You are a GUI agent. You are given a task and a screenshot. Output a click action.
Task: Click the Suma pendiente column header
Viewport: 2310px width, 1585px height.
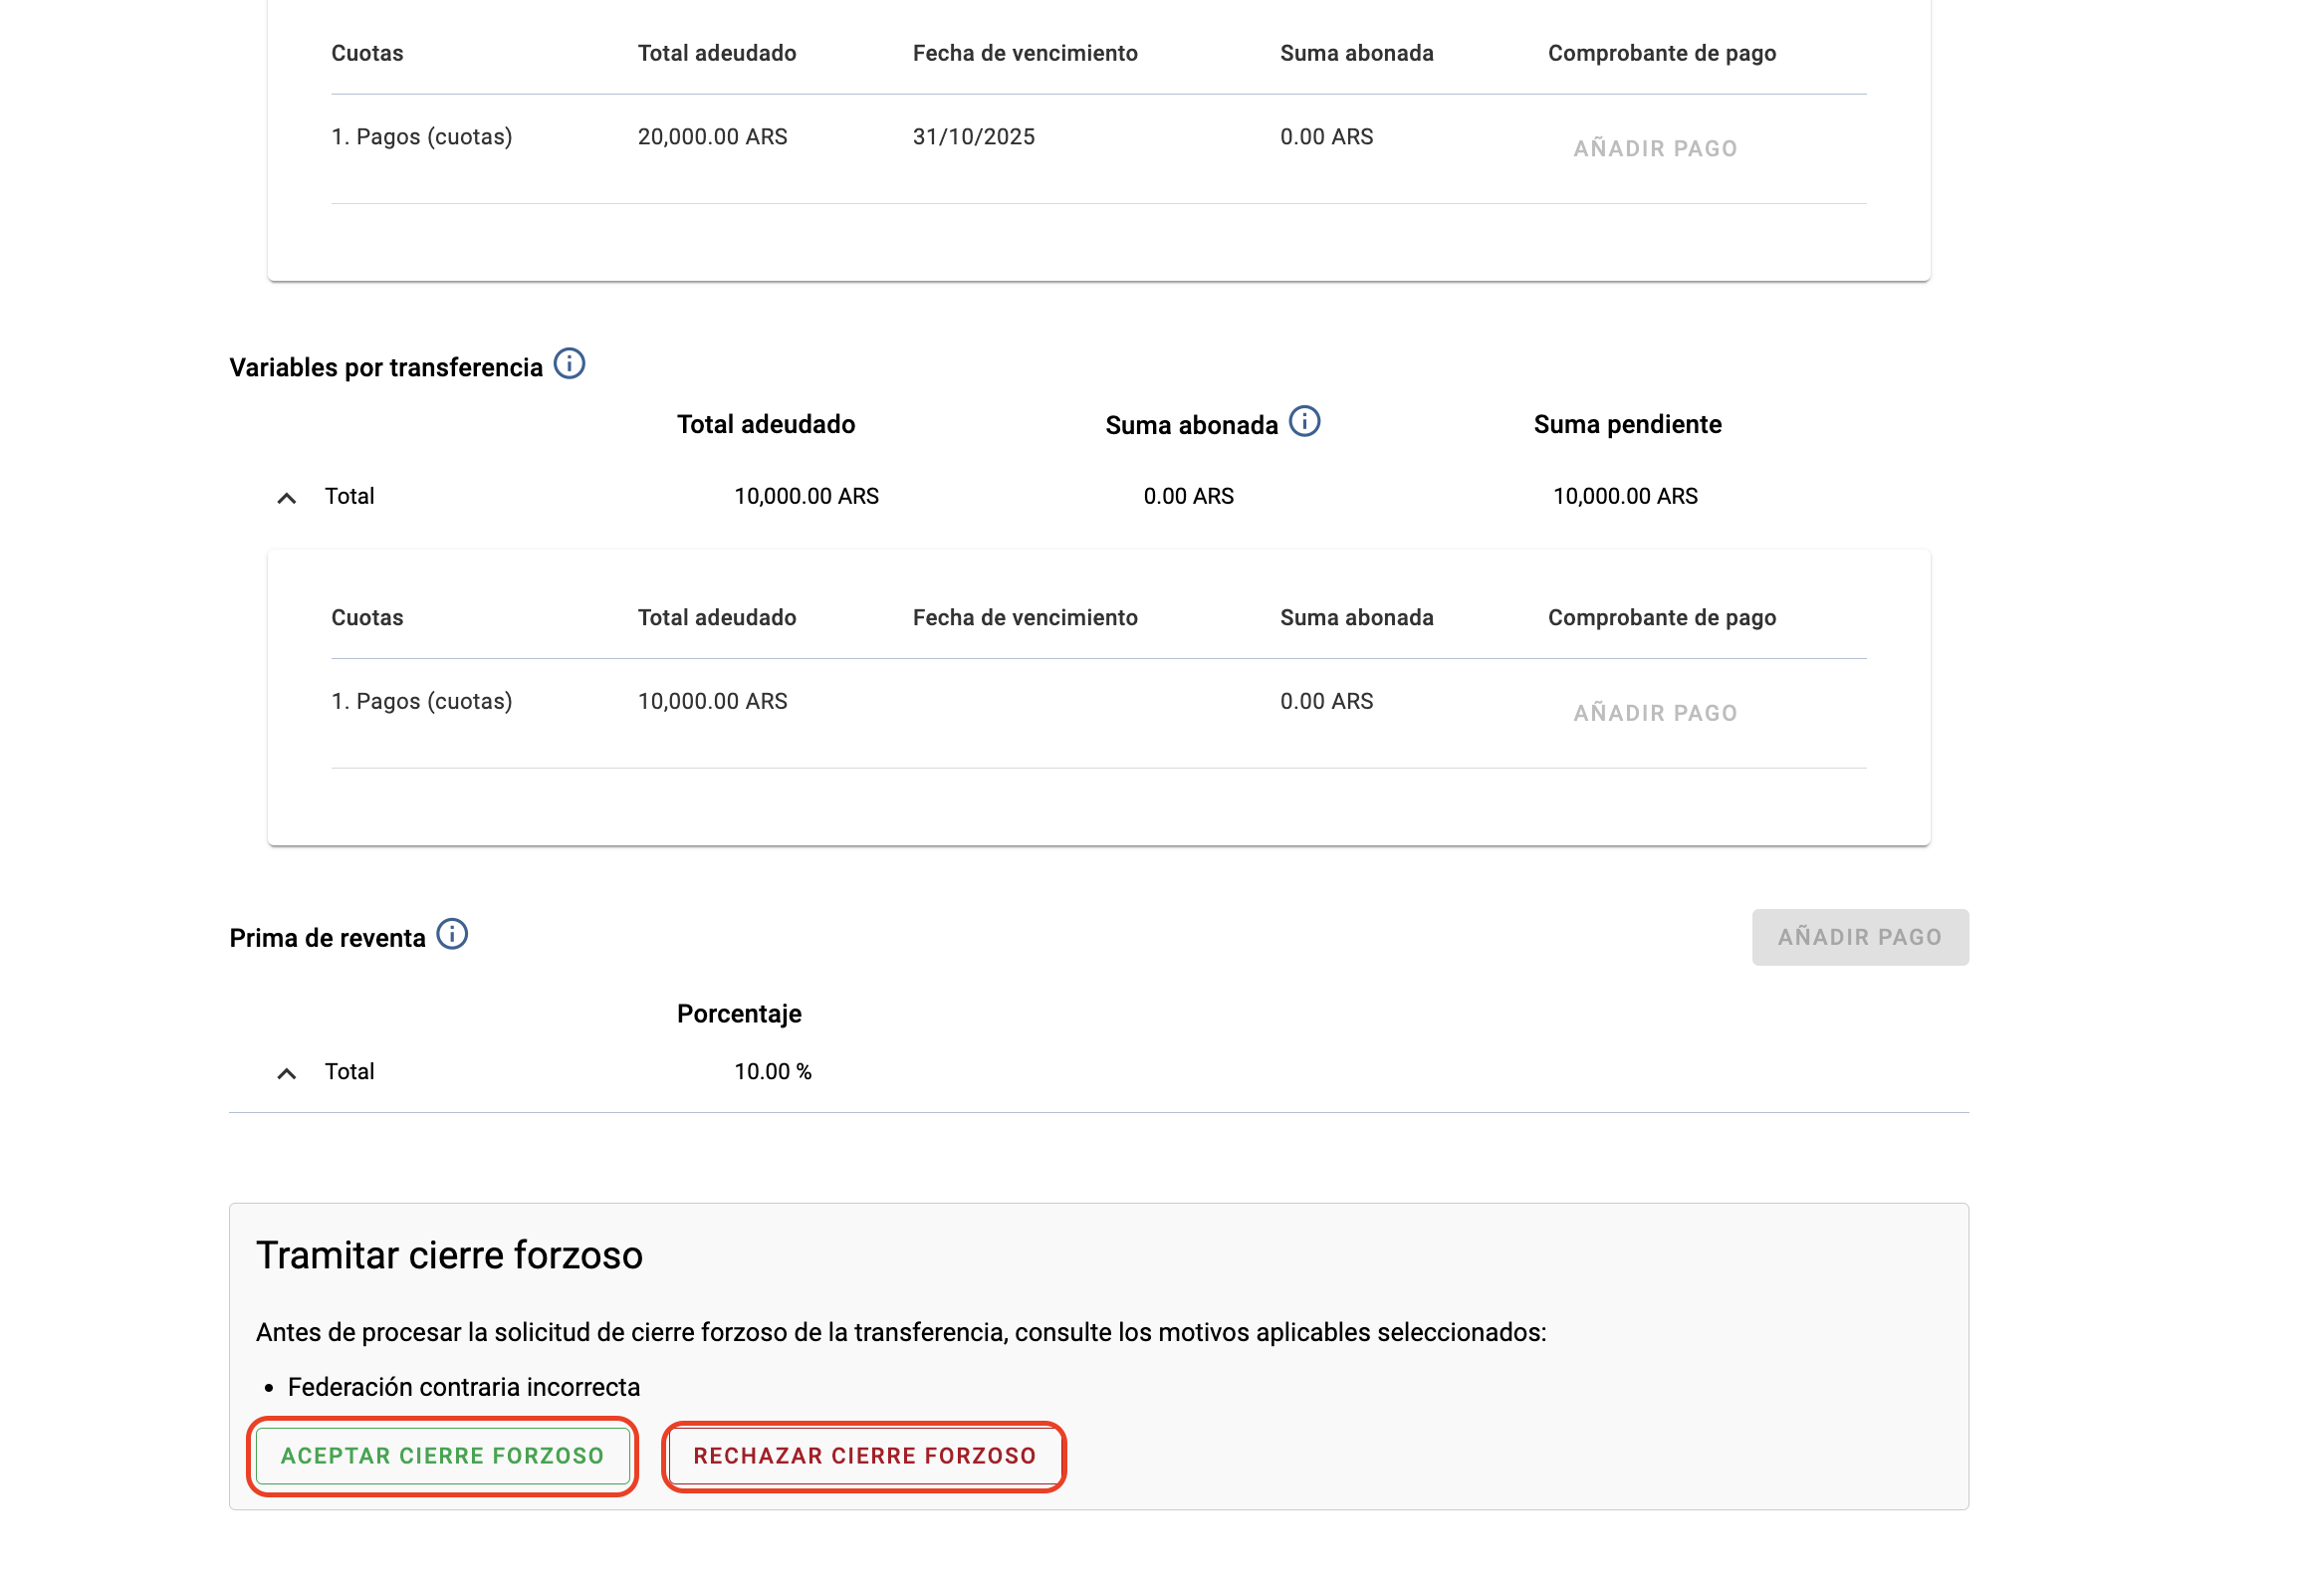click(x=1627, y=424)
